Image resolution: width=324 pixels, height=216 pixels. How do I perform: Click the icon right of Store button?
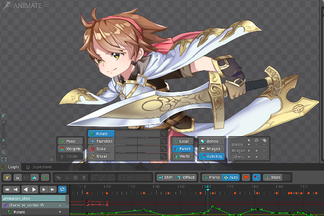(287, 178)
